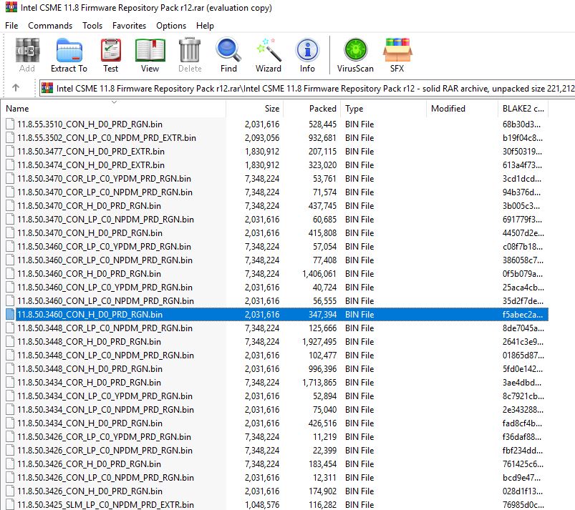This screenshot has width=575, height=510.
Task: Open the Favorites menu
Action: 129,26
